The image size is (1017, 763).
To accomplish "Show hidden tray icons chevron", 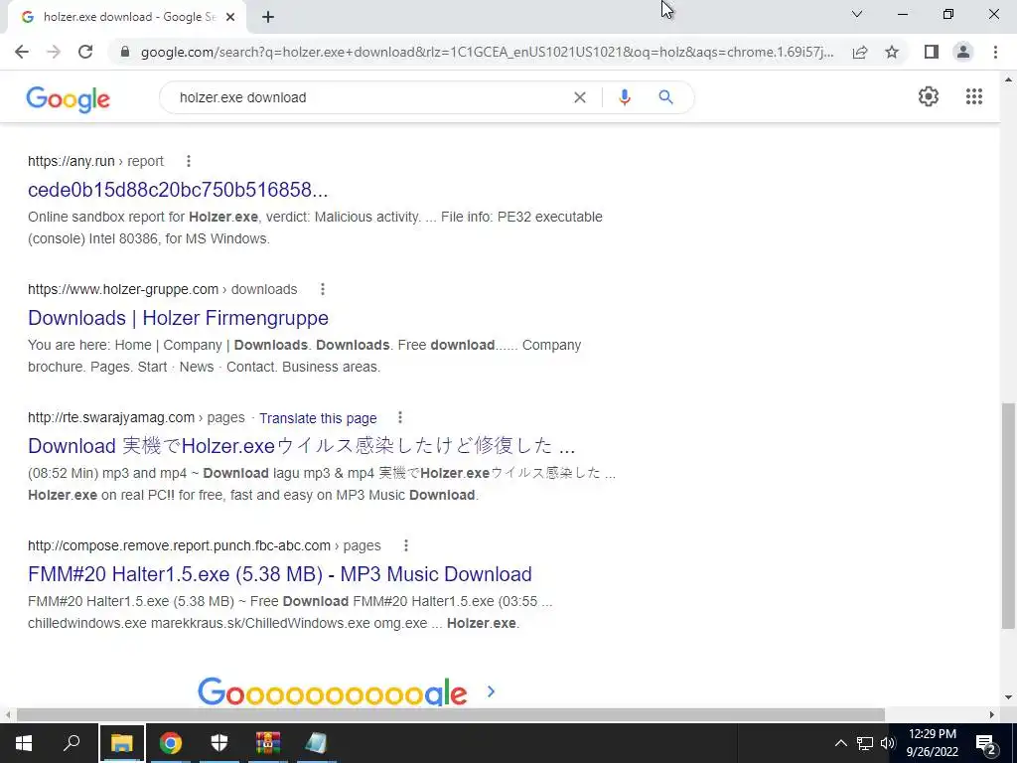I will point(840,743).
